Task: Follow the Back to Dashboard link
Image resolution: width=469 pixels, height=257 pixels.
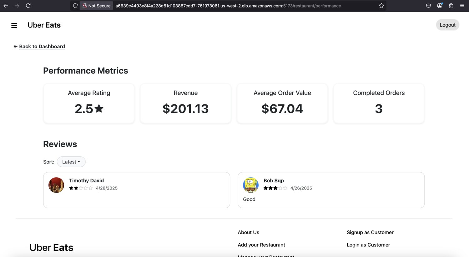Action: [x=42, y=47]
